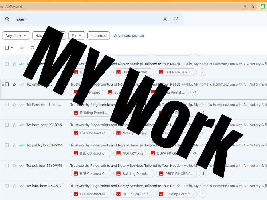The width and height of the screenshot is (267, 200).
Task: Open the email addressed To: Fernando
Action: tap(133, 110)
